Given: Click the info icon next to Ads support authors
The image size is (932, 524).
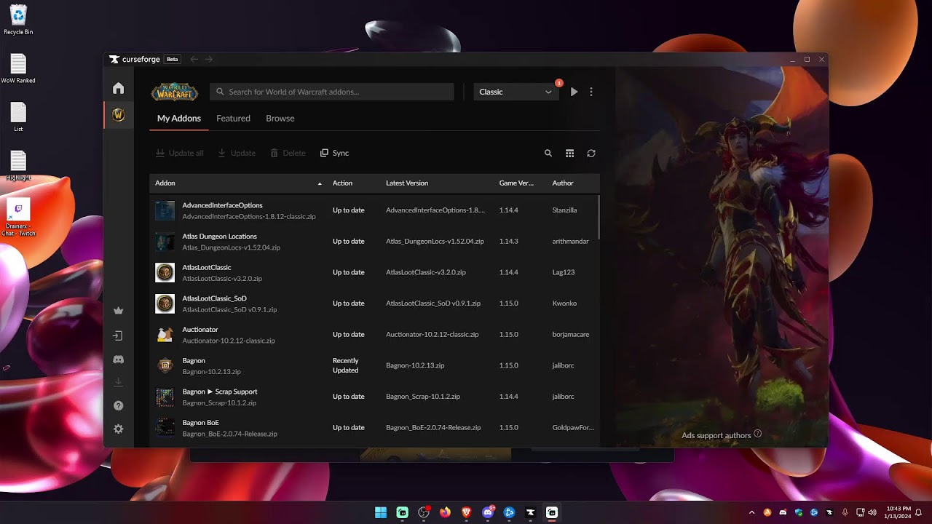Looking at the screenshot, I should point(758,434).
